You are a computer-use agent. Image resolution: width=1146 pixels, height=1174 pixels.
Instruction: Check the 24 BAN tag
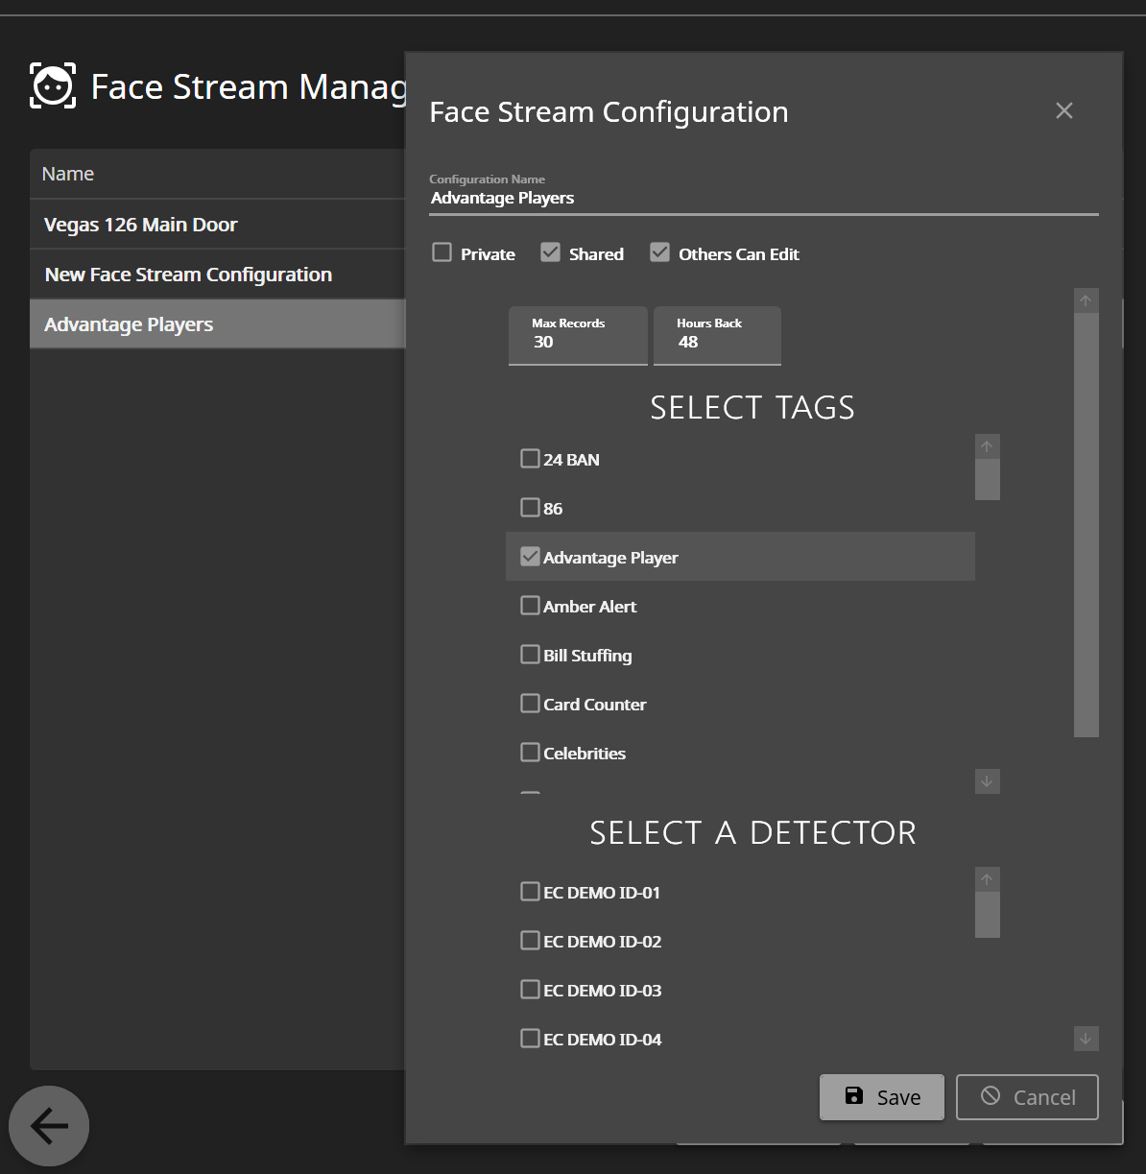pyautogui.click(x=530, y=458)
